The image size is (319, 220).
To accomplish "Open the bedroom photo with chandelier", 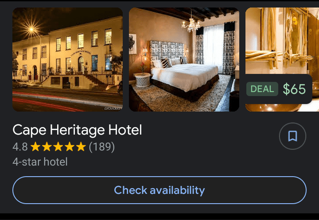I will 184,60.
